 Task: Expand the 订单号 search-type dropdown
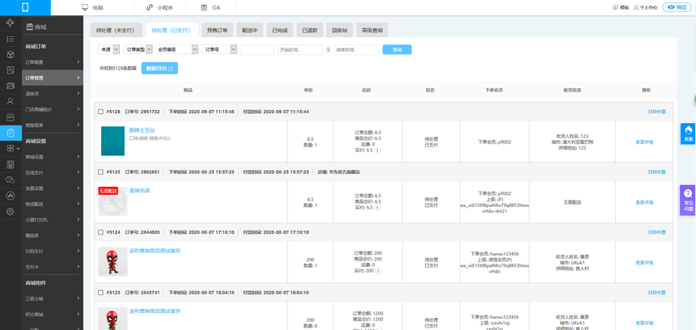[x=220, y=49]
